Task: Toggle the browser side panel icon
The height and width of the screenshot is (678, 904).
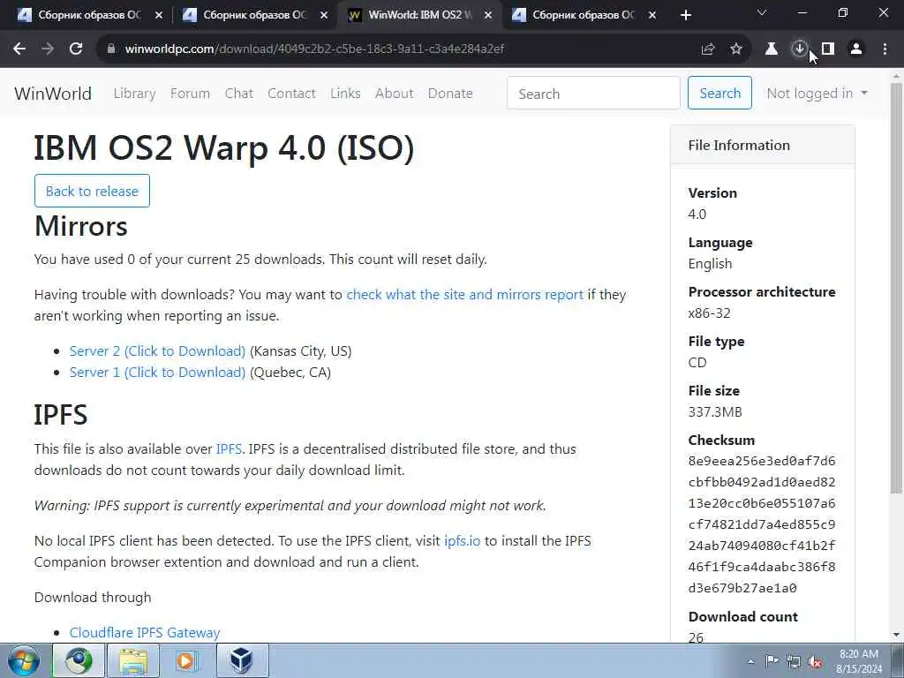Action: point(828,49)
